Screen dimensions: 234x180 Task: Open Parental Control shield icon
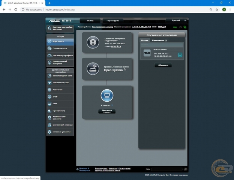[x=49, y=62]
